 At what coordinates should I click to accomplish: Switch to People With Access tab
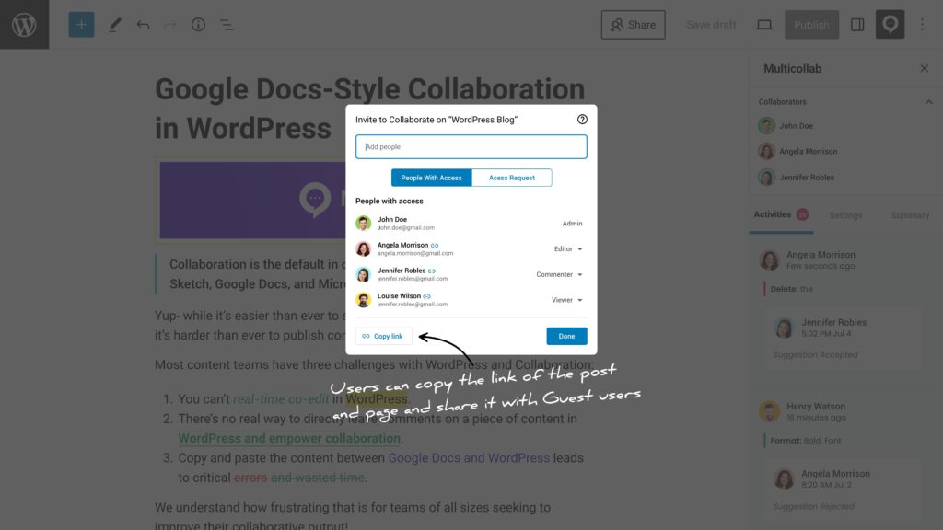coord(431,178)
